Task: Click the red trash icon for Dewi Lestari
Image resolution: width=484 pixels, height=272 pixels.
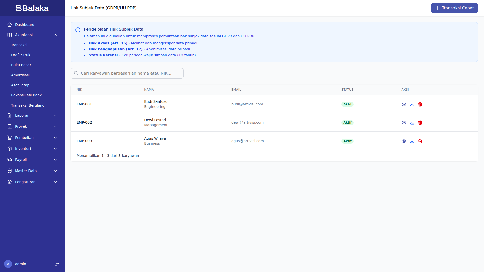Action: [420, 123]
